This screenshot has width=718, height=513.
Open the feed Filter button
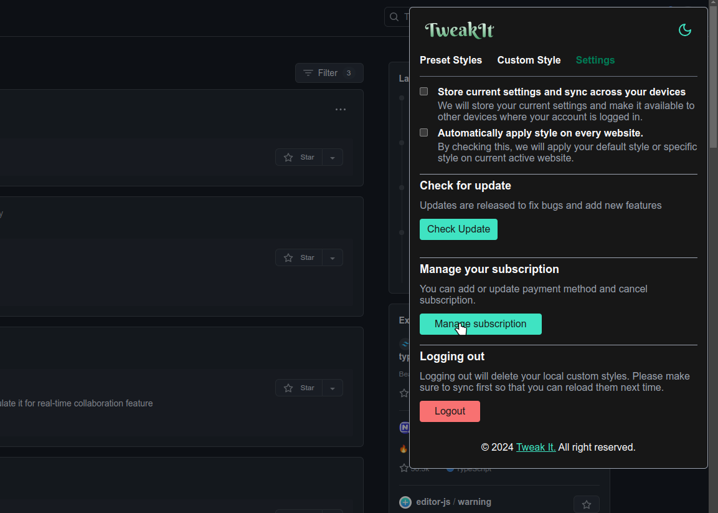click(x=329, y=73)
